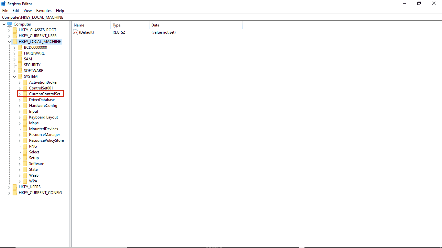The image size is (442, 248).
Task: Open the View menu
Action: 28,11
